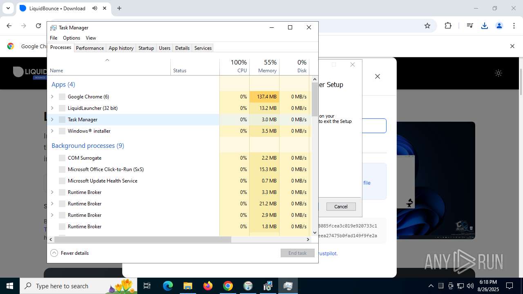Select the last Runtime Broker (1.8 MB) row
The image size is (523, 294).
click(x=180, y=227)
